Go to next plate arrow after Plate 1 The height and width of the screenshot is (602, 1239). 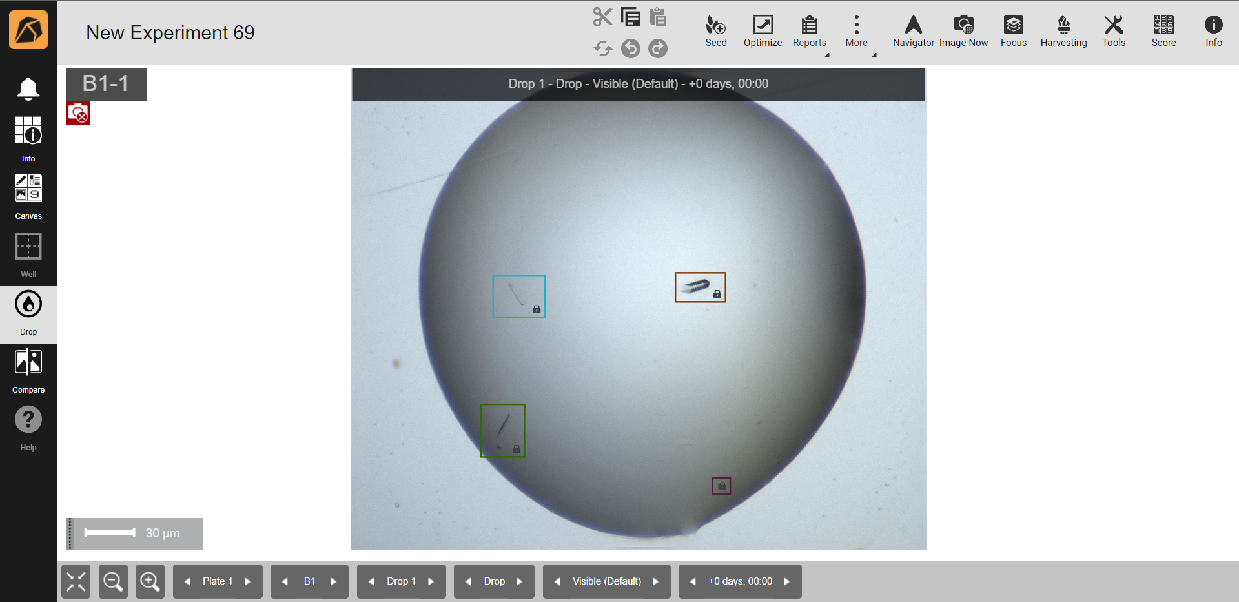pos(248,581)
